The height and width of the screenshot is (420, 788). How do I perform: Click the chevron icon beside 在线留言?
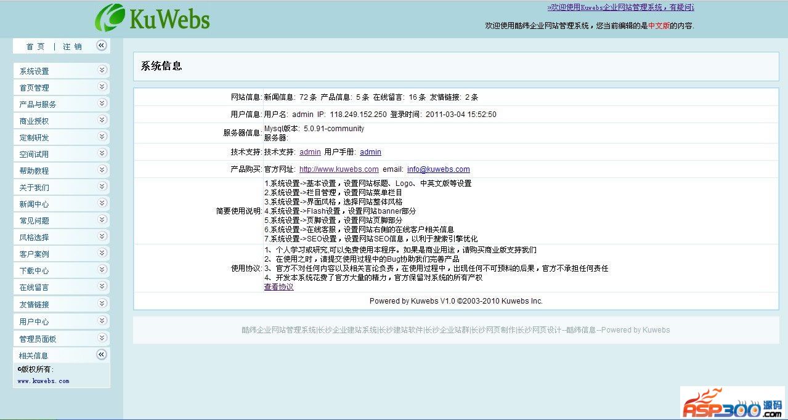tap(102, 286)
